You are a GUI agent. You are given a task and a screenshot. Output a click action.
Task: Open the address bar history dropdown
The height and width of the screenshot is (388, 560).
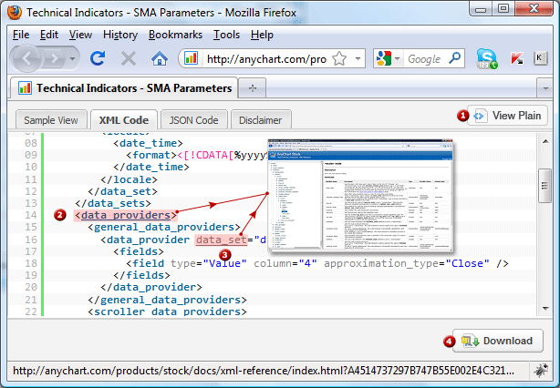click(358, 58)
